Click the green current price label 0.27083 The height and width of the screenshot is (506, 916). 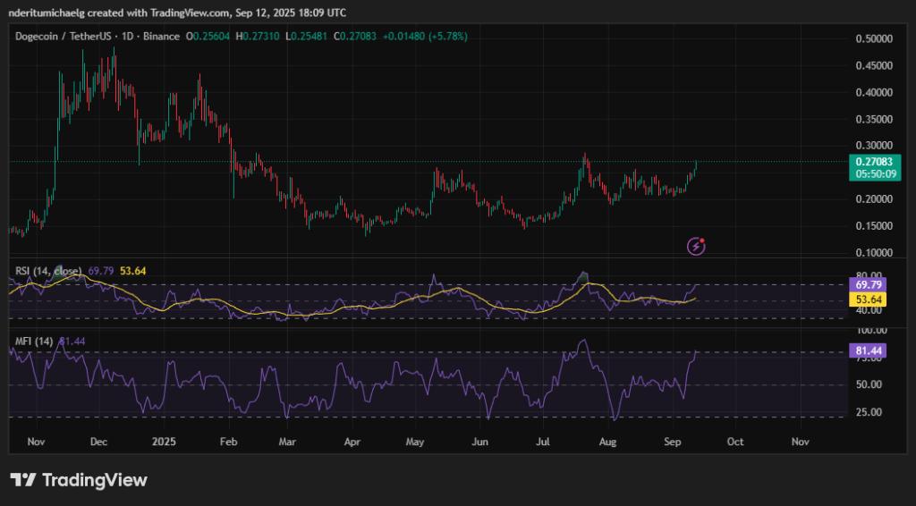[873, 162]
